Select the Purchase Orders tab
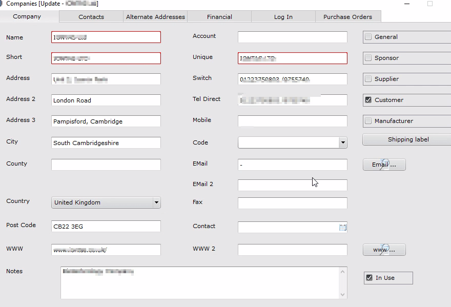This screenshot has height=307, width=451. (x=347, y=17)
